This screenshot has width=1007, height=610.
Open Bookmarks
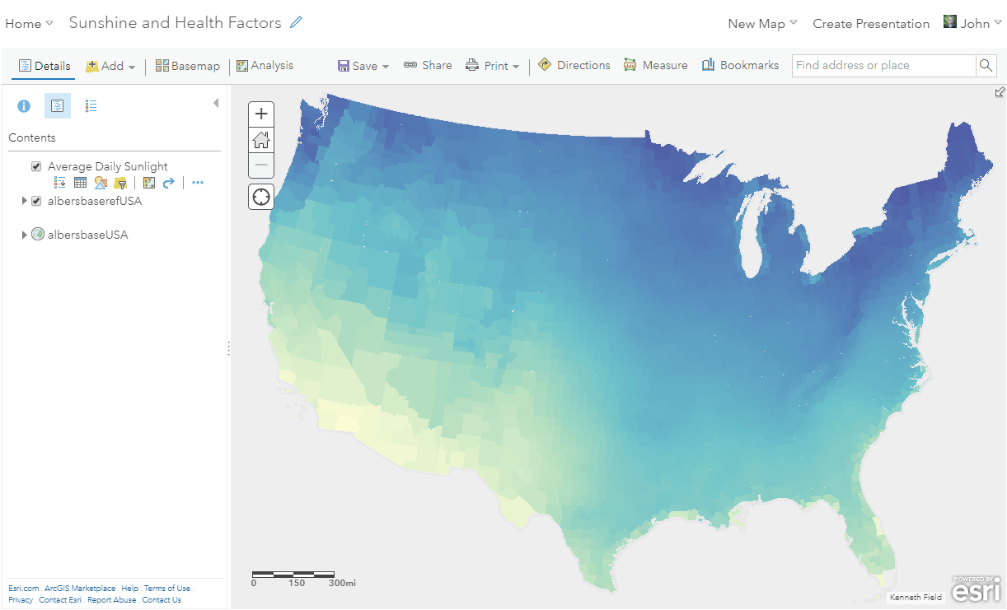click(740, 66)
